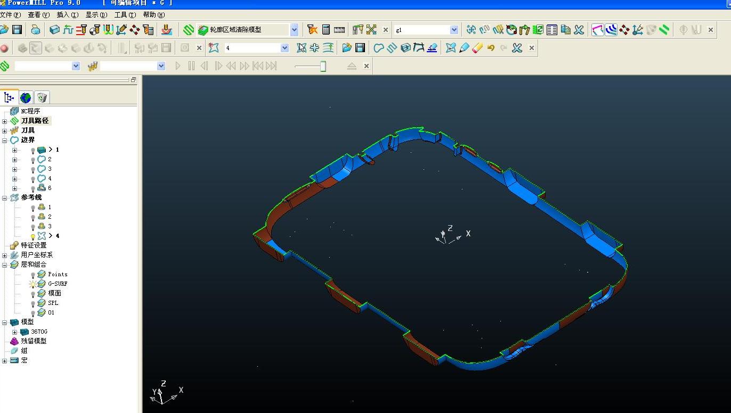This screenshot has height=413, width=731.
Task: Collapse the 参考线 tree node
Action: click(5, 197)
